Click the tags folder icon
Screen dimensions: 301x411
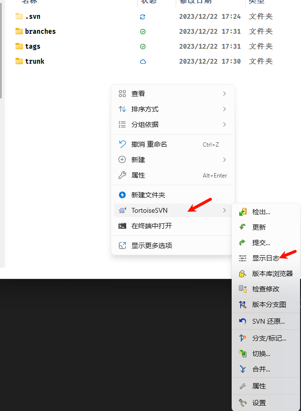point(19,46)
